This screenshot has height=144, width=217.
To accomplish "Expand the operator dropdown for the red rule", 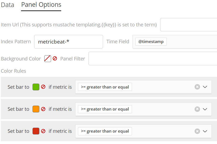I will pos(205,131).
